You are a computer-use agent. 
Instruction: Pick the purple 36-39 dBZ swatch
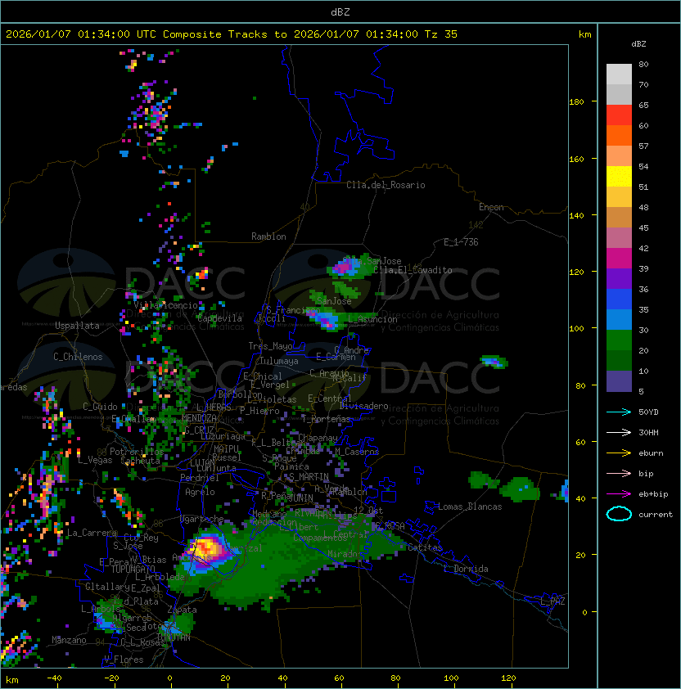click(619, 278)
